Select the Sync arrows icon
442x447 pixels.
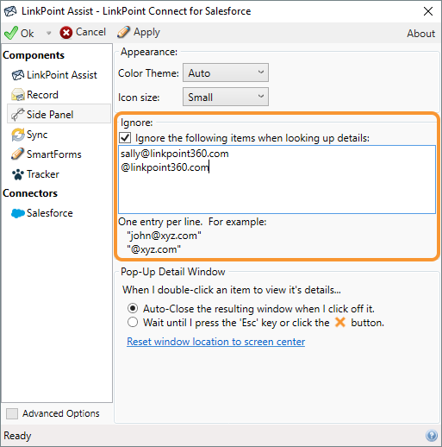coord(18,135)
